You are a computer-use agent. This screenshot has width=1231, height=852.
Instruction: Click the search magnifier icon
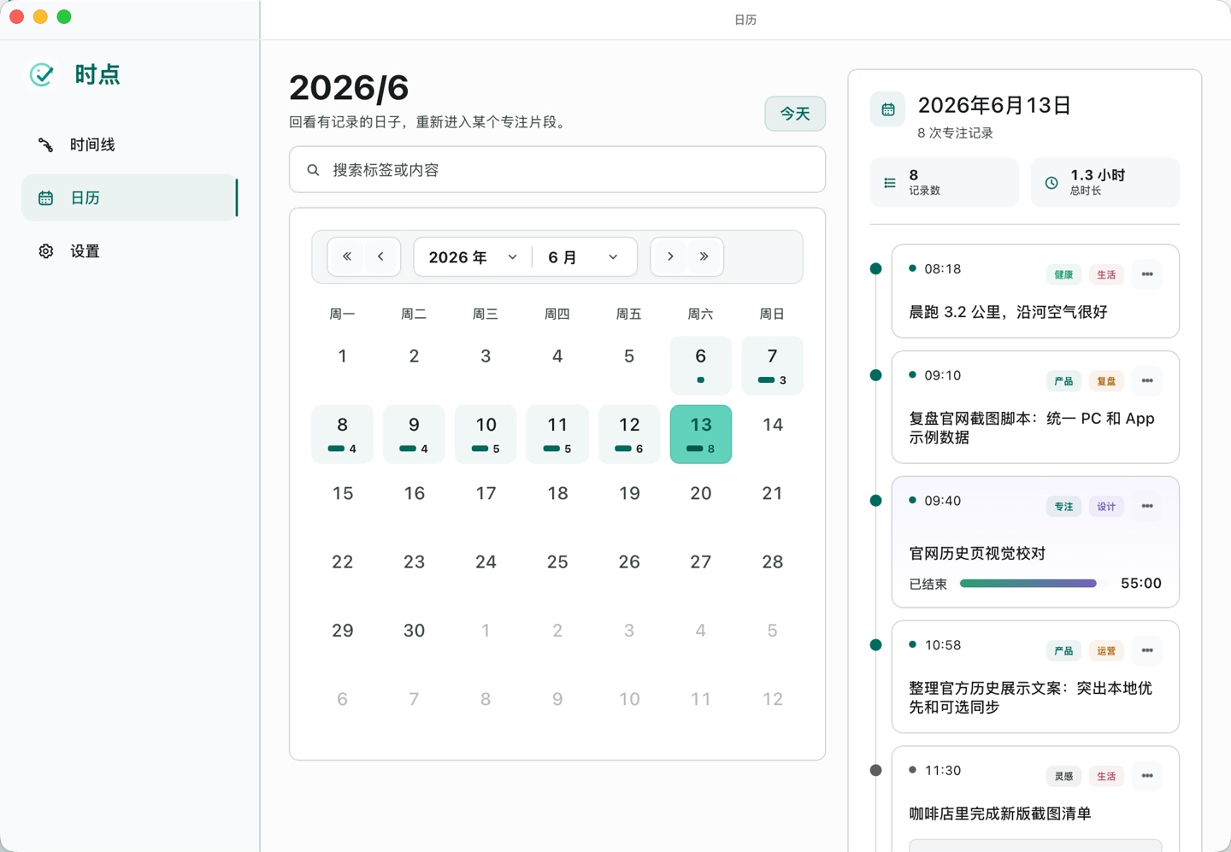pyautogui.click(x=314, y=170)
